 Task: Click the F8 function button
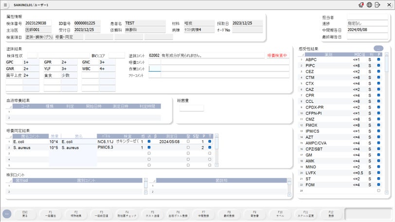(229, 214)
